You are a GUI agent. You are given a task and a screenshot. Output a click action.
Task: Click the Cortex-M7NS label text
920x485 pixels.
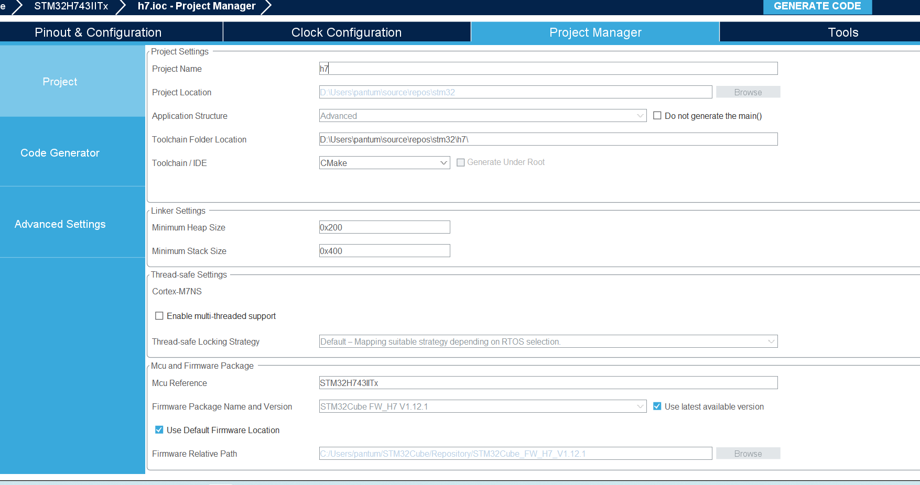click(x=177, y=291)
